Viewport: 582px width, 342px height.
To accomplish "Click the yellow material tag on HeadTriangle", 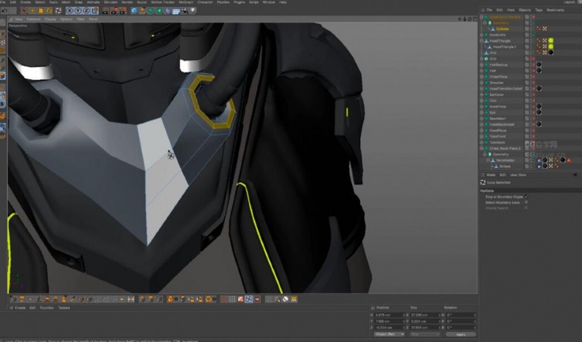I will point(550,41).
